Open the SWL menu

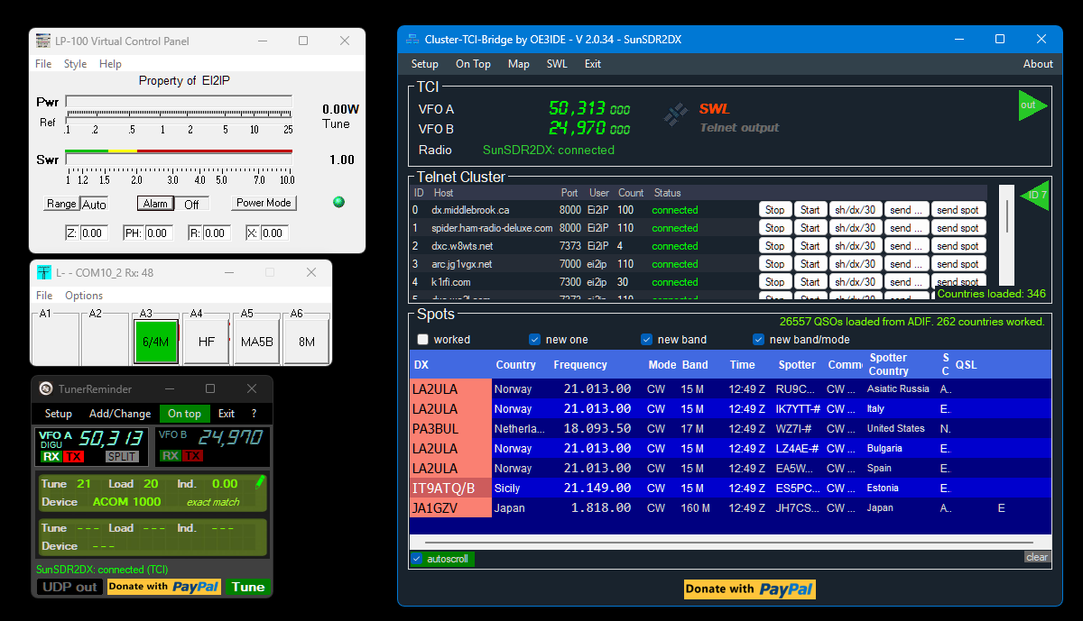click(557, 64)
